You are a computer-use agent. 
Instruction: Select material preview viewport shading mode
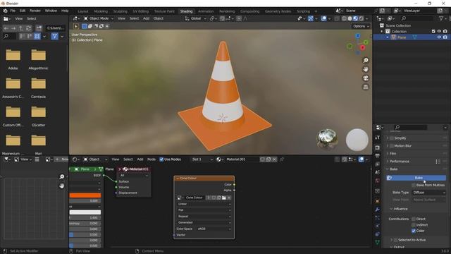(355, 18)
